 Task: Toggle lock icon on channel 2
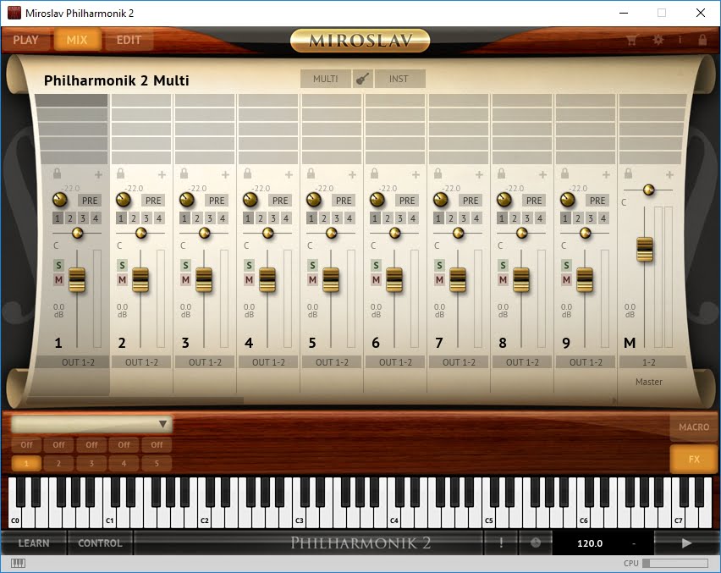point(120,174)
